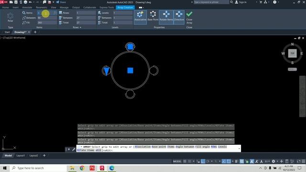
Task: Click the Save icon in Quick Access toolbar
Action: (16, 2)
